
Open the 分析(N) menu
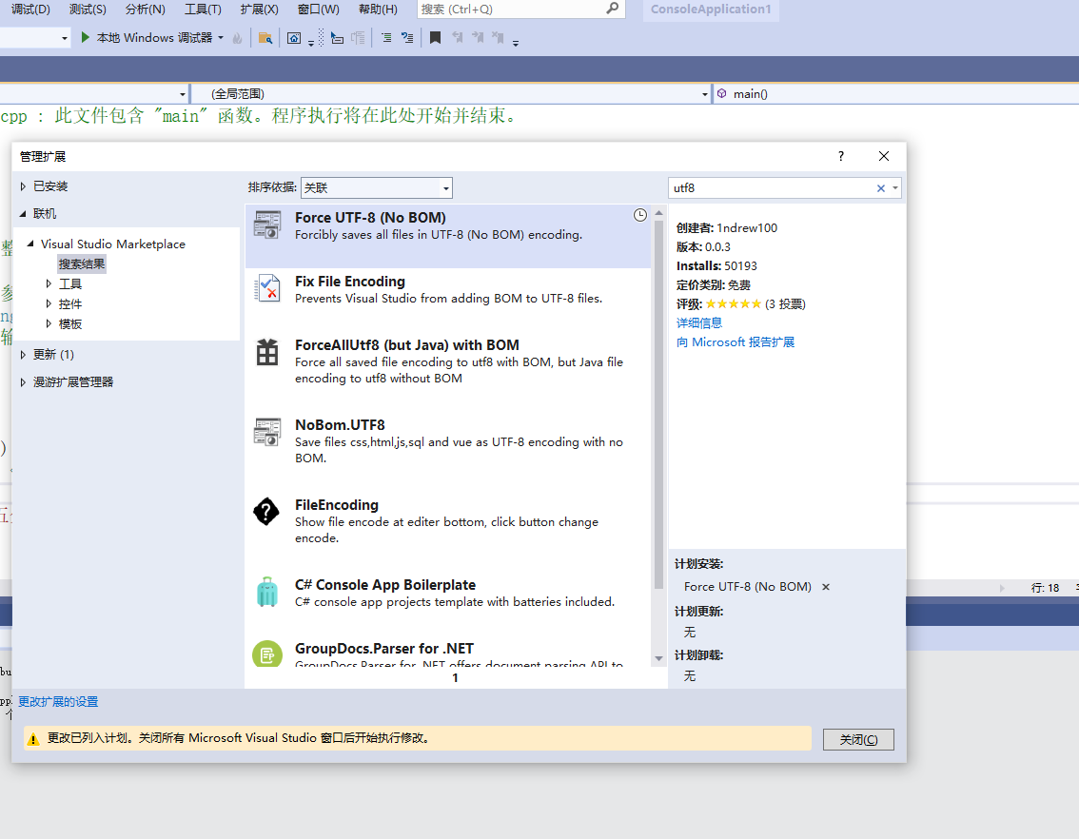[x=146, y=9]
